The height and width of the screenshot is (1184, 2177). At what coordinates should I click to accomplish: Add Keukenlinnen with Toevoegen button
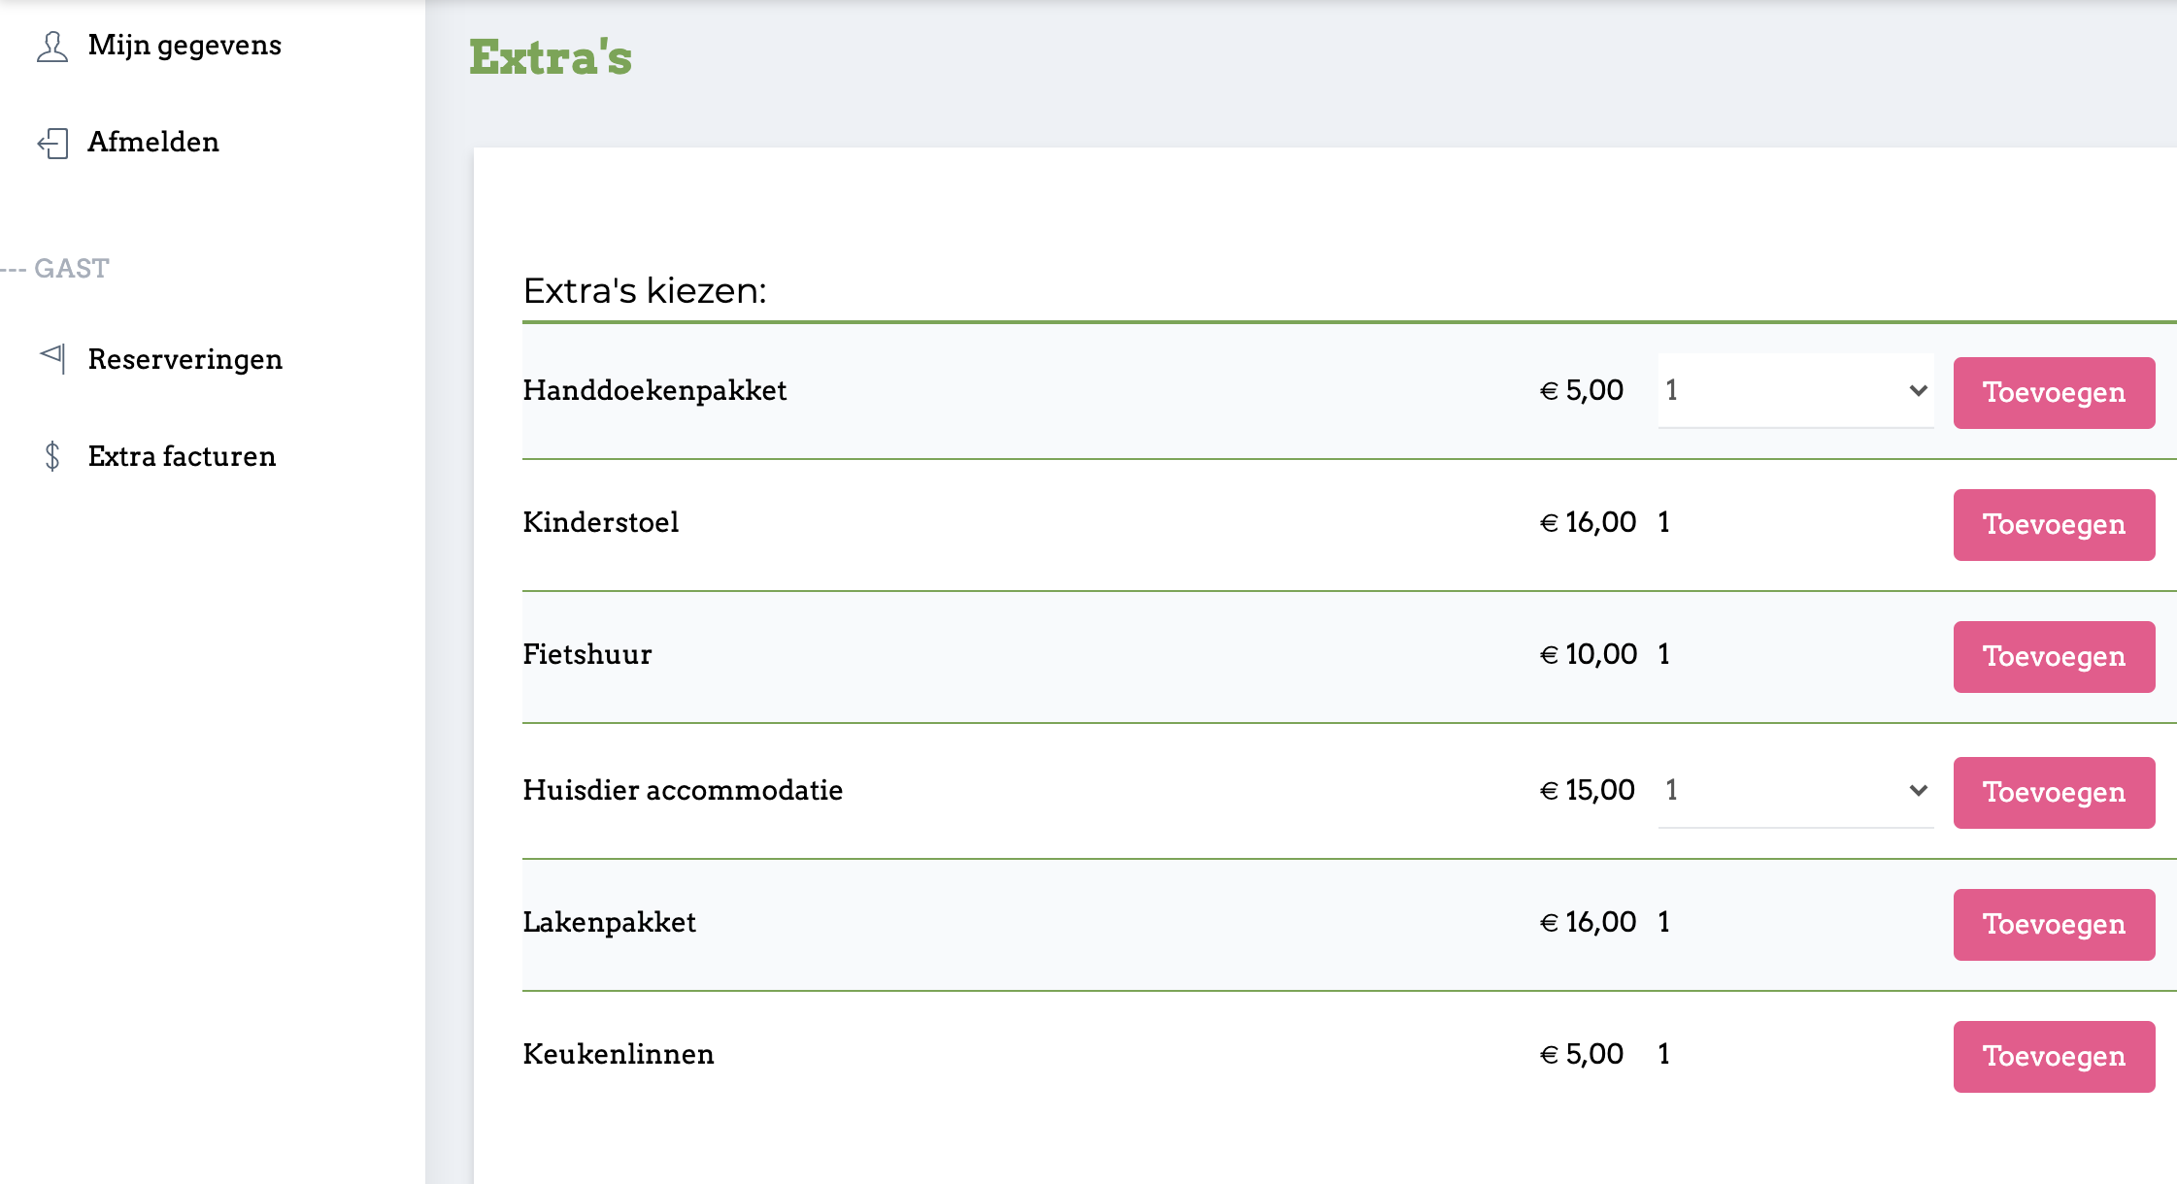point(2054,1056)
